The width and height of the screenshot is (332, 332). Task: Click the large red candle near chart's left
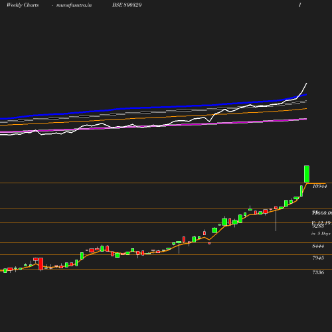pyautogui.click(x=41, y=264)
